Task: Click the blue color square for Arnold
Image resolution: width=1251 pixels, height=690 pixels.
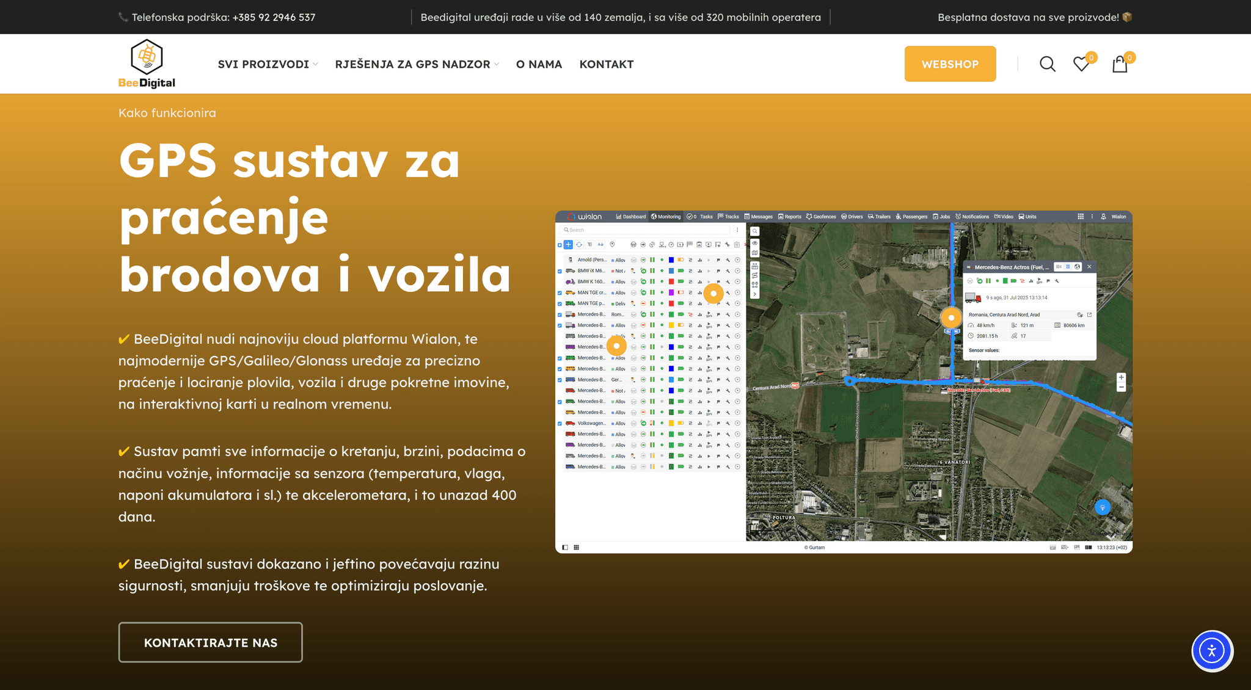Action: [671, 260]
